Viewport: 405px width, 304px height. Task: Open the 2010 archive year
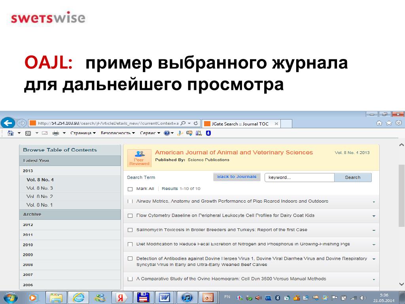point(28,245)
